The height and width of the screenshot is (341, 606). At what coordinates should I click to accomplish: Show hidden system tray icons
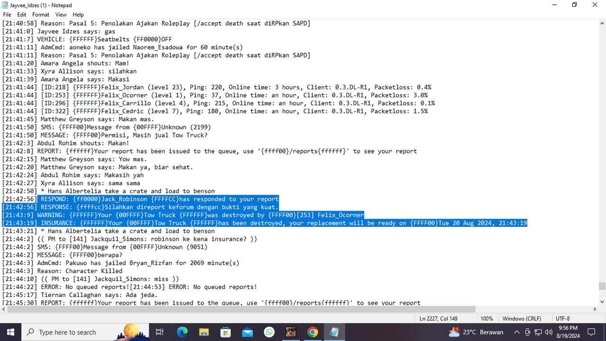(516, 332)
